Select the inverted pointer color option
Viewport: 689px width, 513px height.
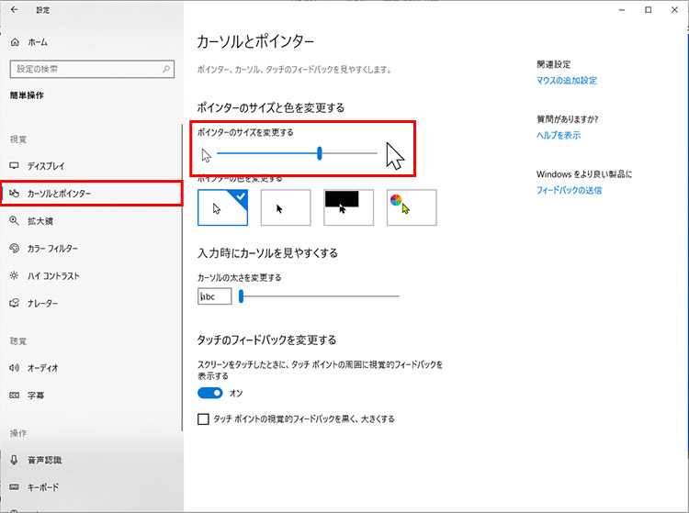pos(348,207)
